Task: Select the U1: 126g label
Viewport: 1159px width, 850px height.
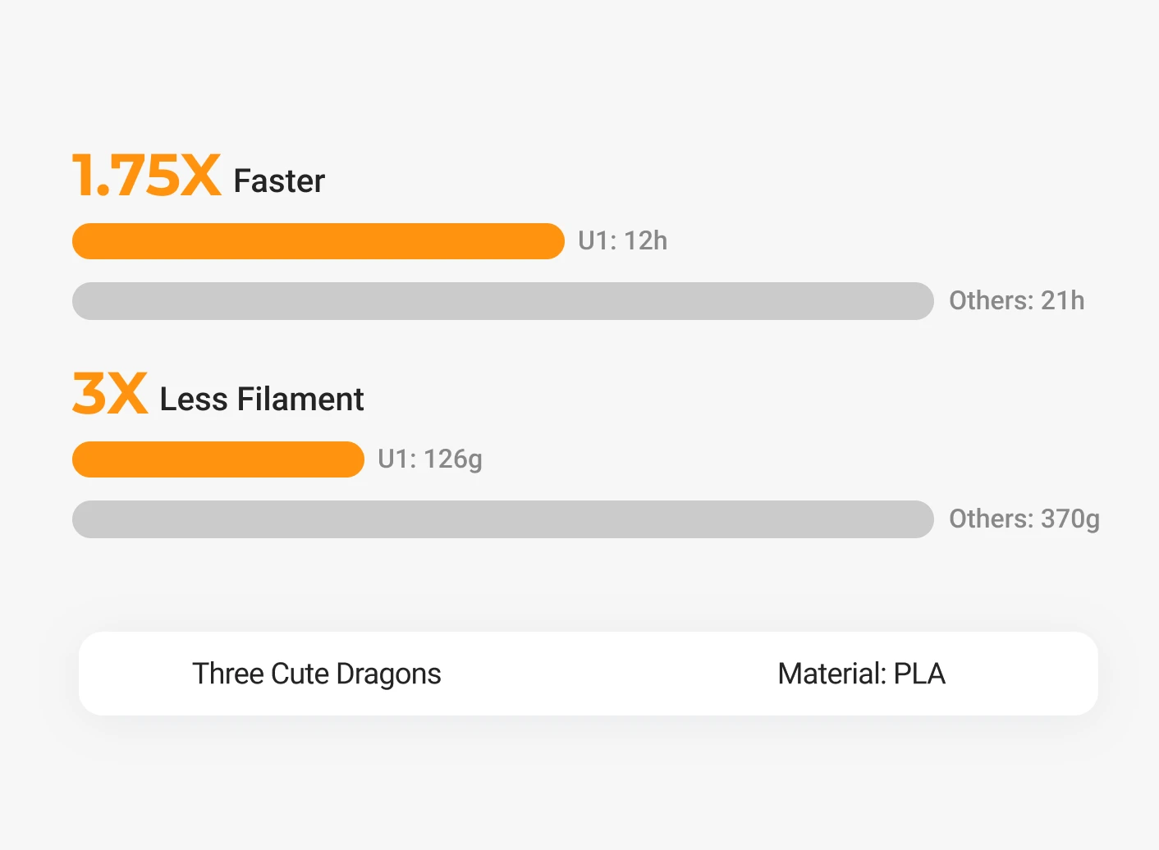Action: 430,459
